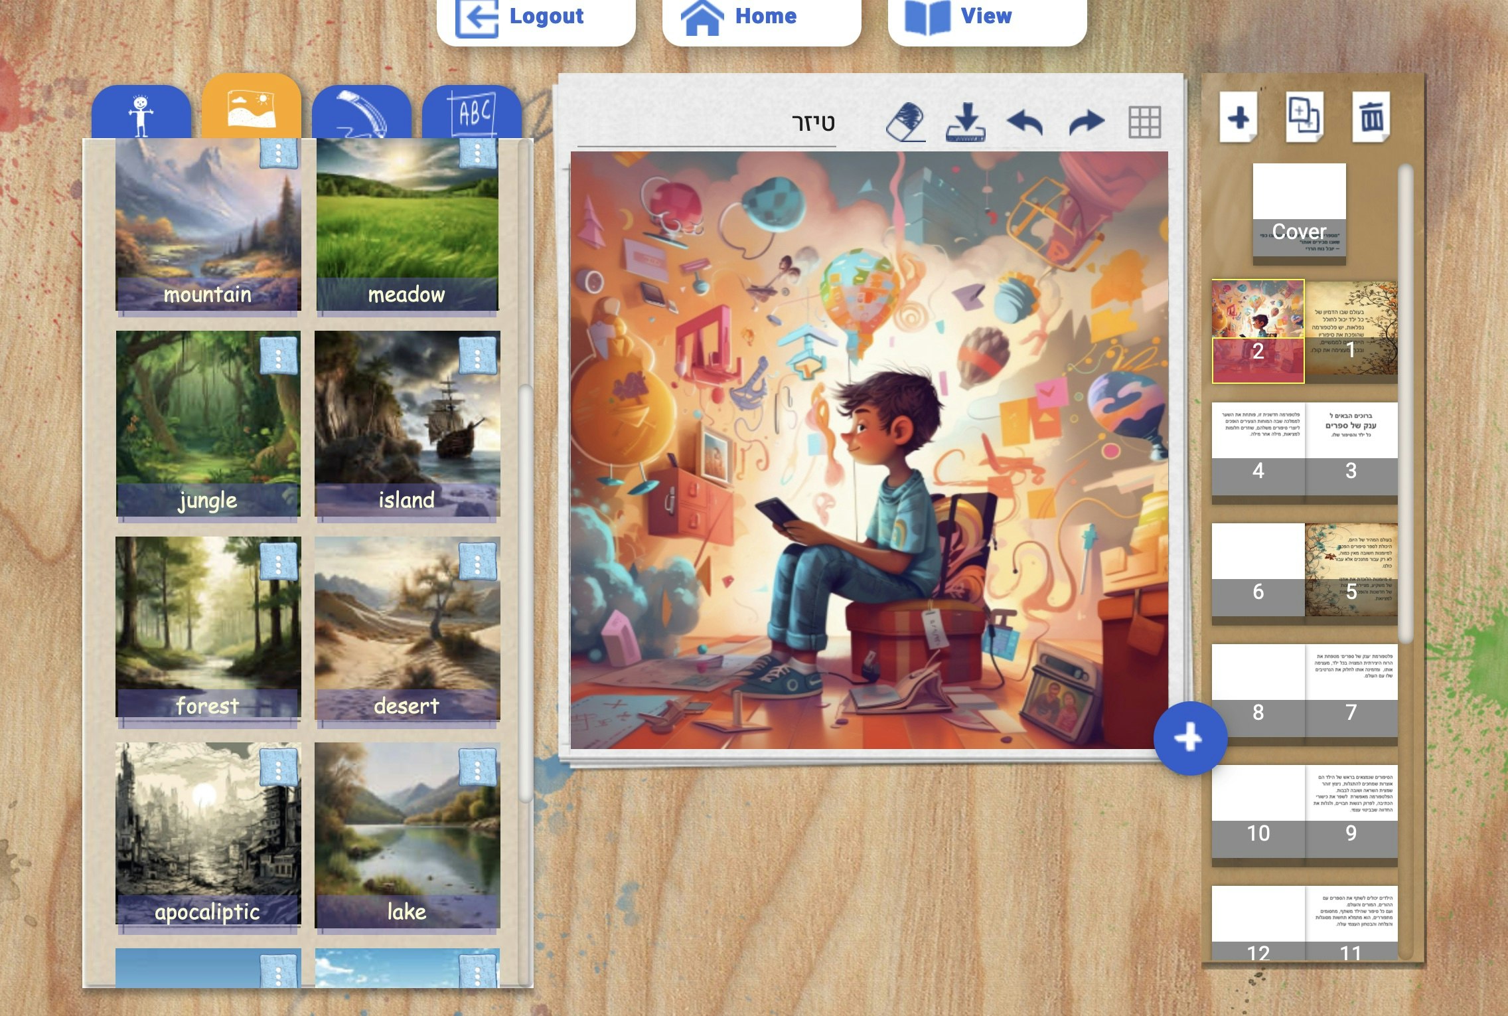Open options menu on island background

click(478, 357)
